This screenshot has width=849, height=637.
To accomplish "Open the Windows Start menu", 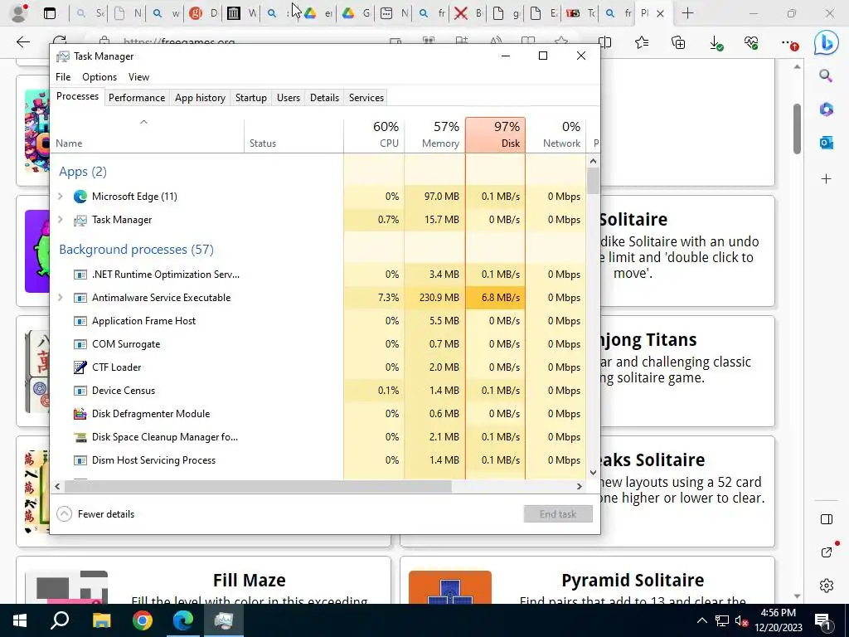I will pos(20,620).
